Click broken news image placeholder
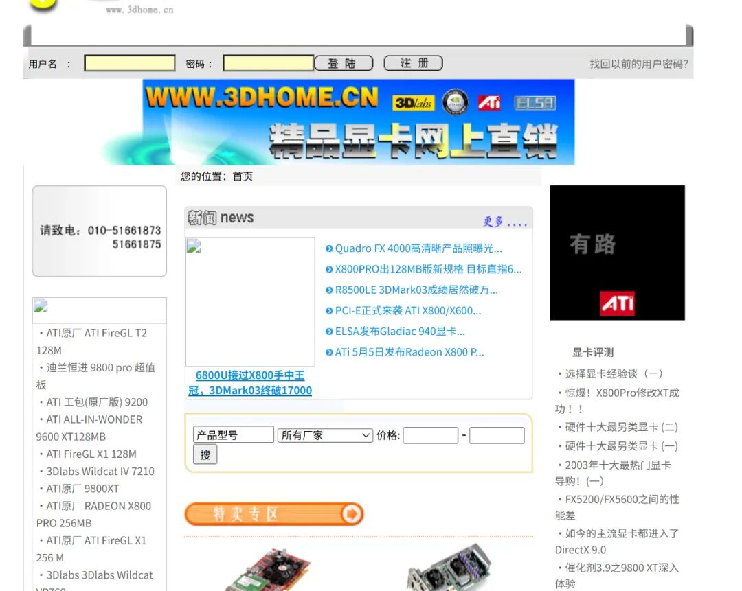The width and height of the screenshot is (742, 591). click(x=250, y=301)
